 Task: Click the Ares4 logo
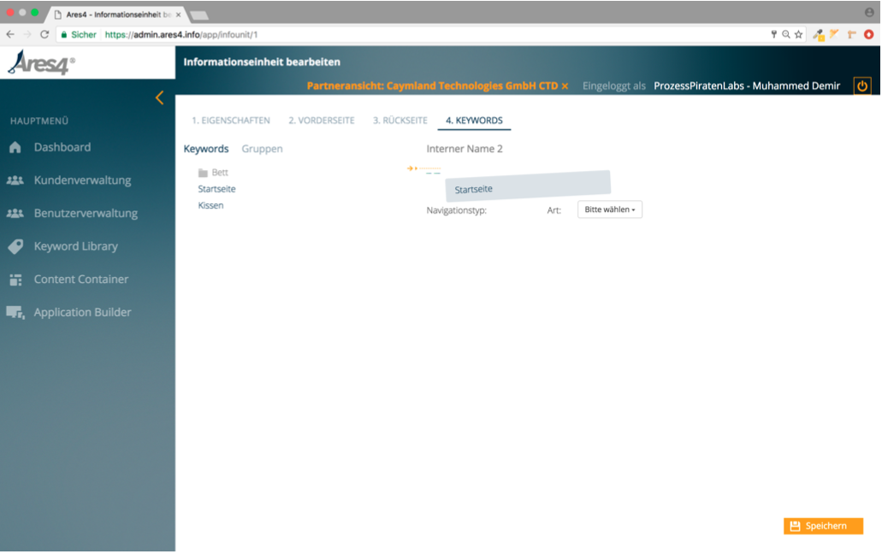click(41, 62)
